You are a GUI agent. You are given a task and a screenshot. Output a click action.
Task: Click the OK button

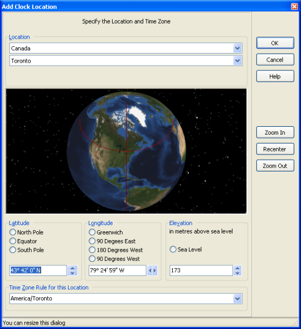(275, 43)
